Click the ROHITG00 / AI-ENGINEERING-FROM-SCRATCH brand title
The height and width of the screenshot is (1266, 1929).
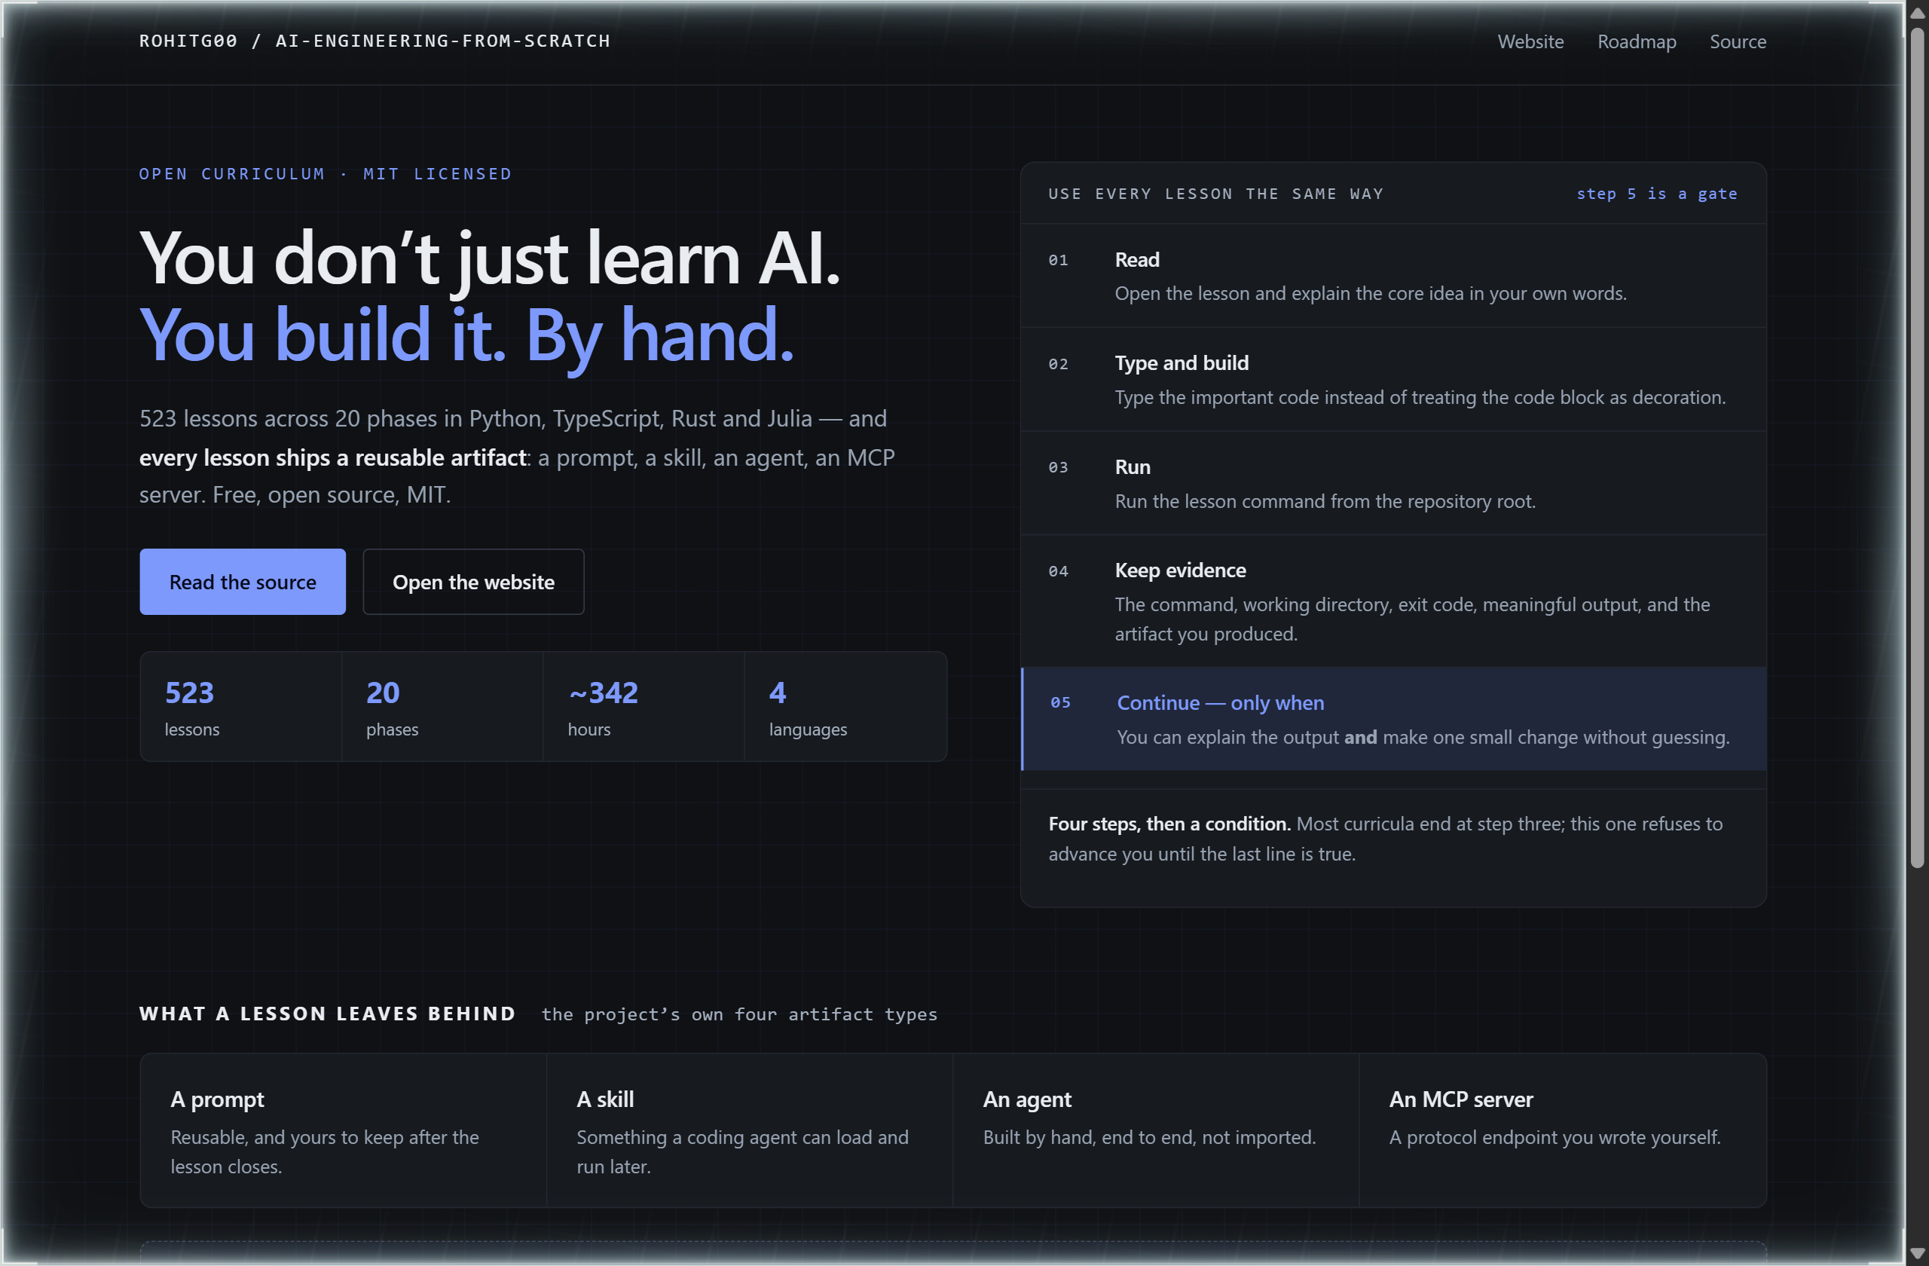[x=374, y=41]
